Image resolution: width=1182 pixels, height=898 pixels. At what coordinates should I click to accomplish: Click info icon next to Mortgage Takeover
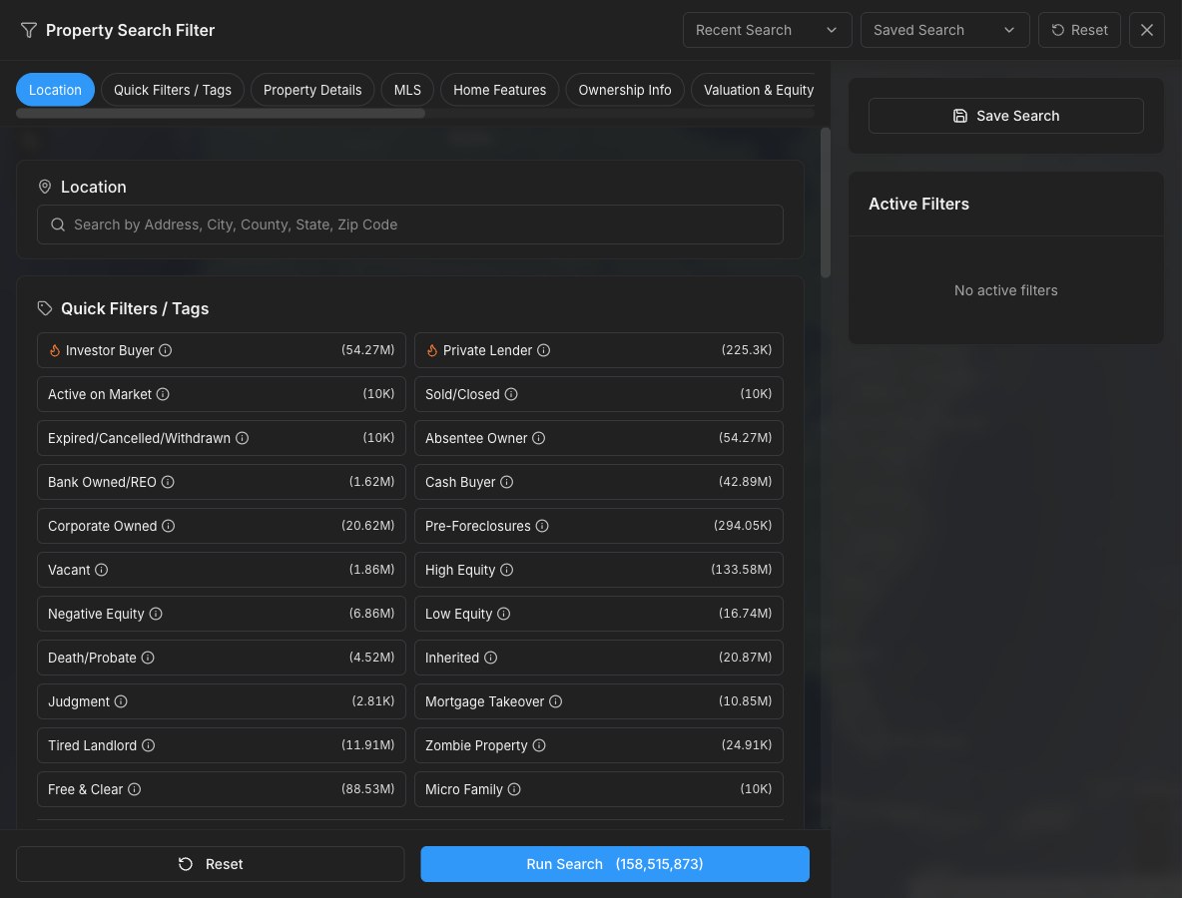[x=556, y=701]
